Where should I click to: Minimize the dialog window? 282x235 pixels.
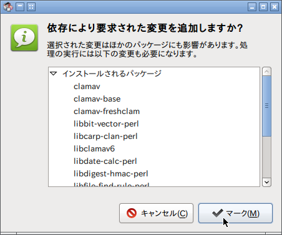(252, 7)
